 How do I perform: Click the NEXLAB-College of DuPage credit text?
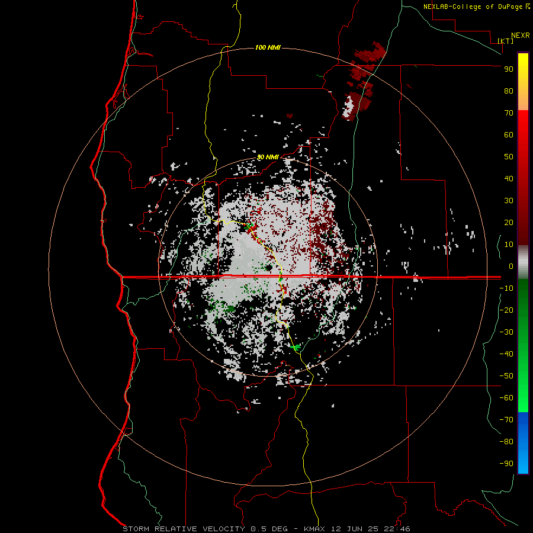pyautogui.click(x=476, y=7)
